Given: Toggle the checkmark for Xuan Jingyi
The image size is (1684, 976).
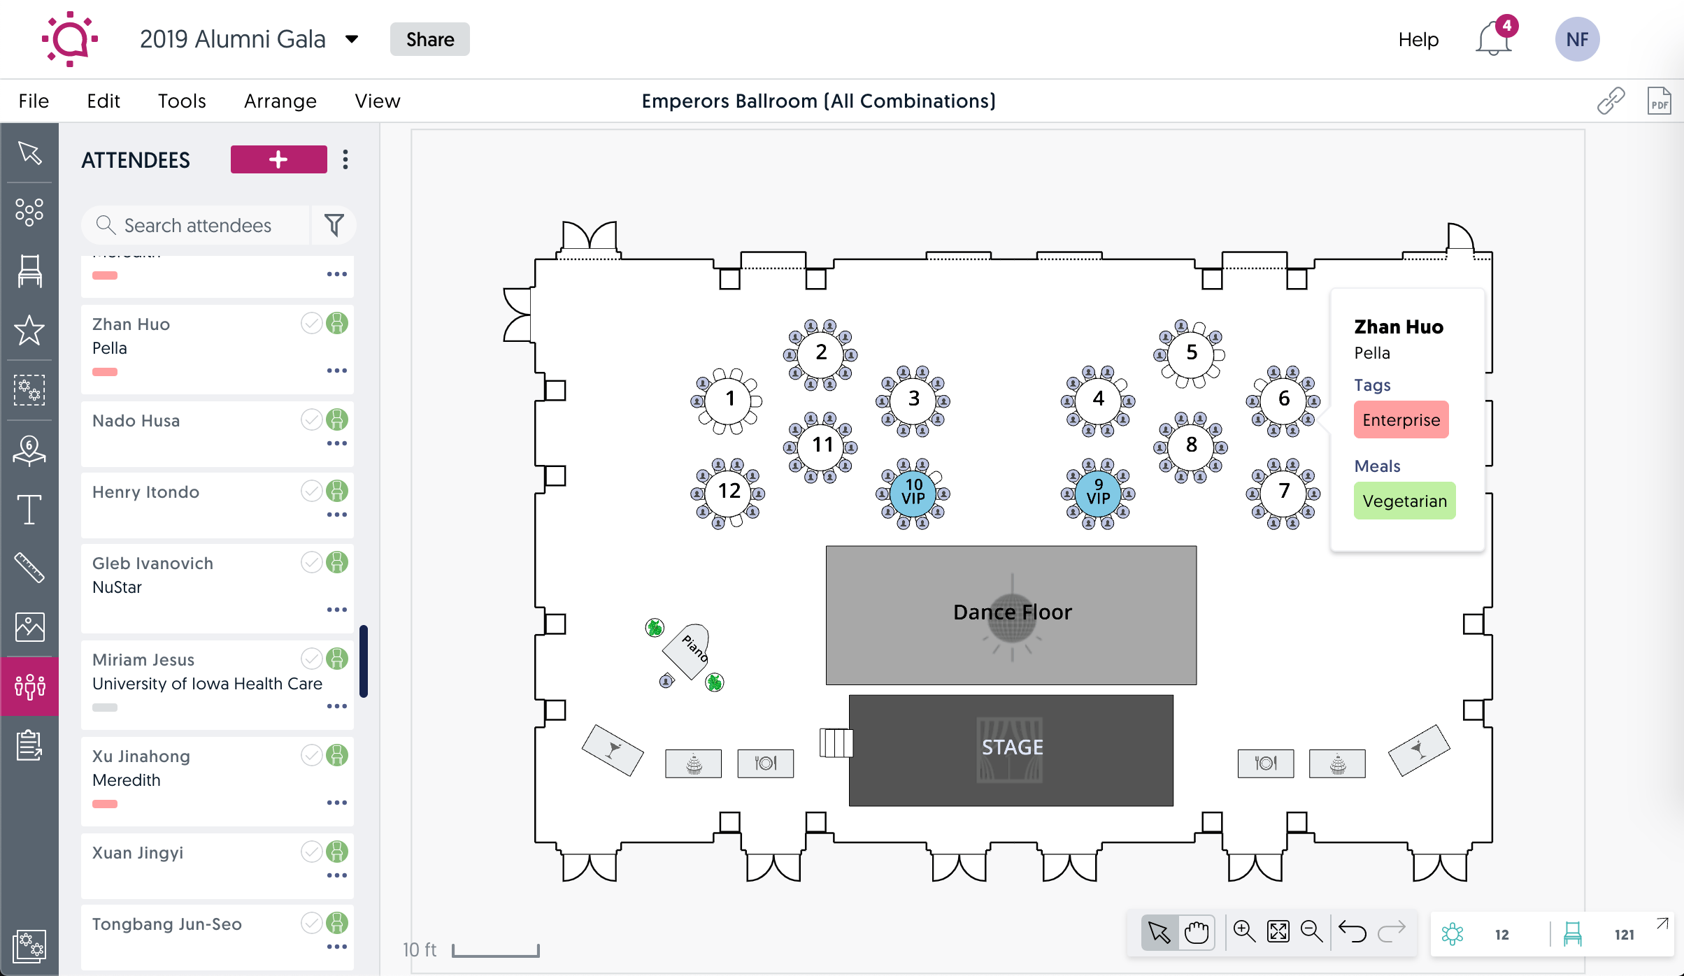Looking at the screenshot, I should [x=312, y=852].
